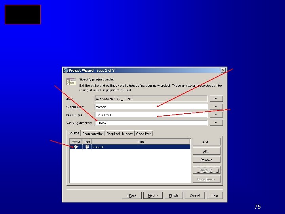Open Help for the wizard
The height and width of the screenshot is (214, 285).
coord(215,195)
